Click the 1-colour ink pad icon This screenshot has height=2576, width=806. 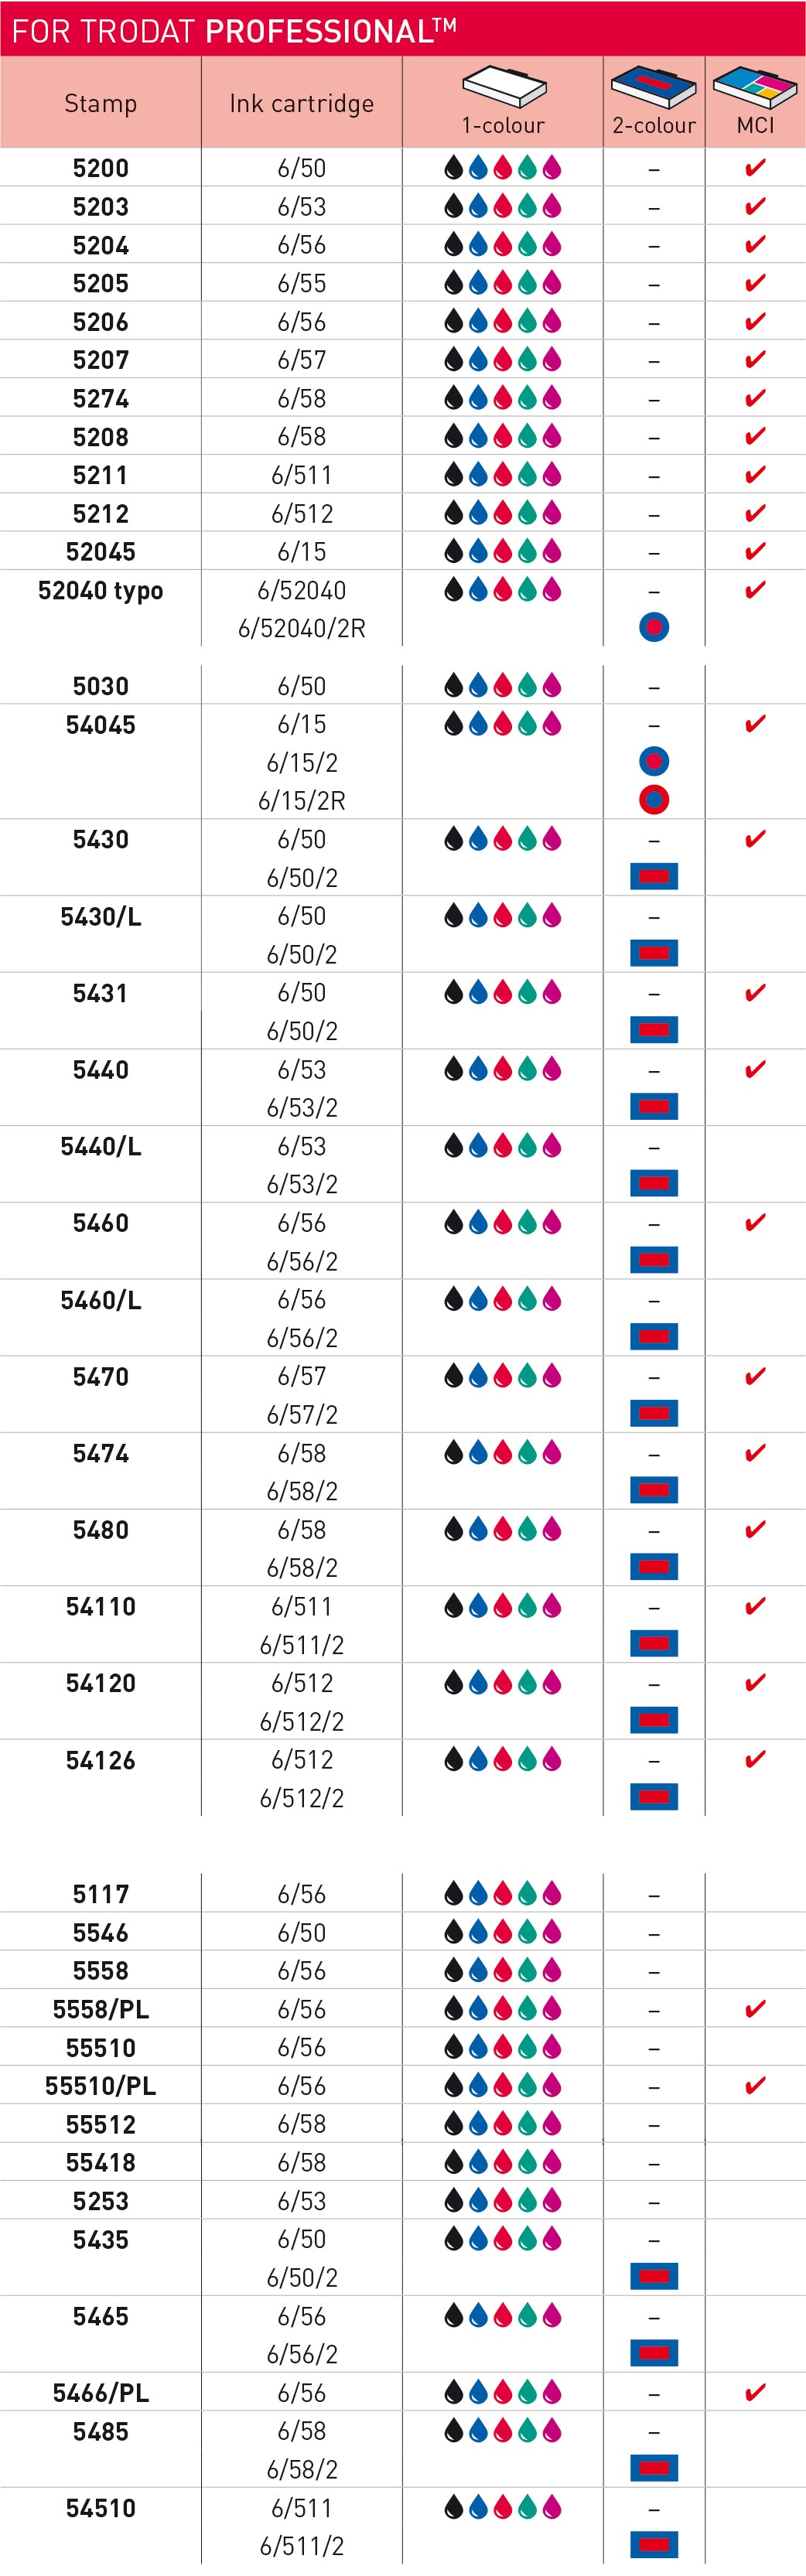pyautogui.click(x=504, y=87)
